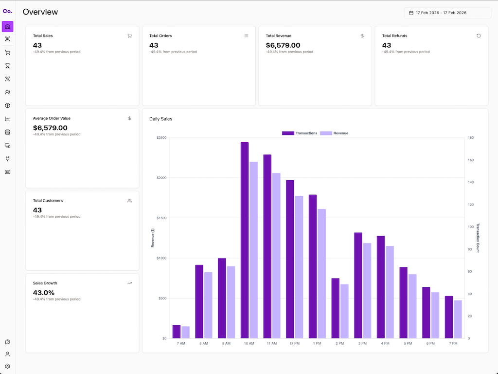Toggle the Transactions legend series
This screenshot has width=498, height=374.
click(x=300, y=133)
